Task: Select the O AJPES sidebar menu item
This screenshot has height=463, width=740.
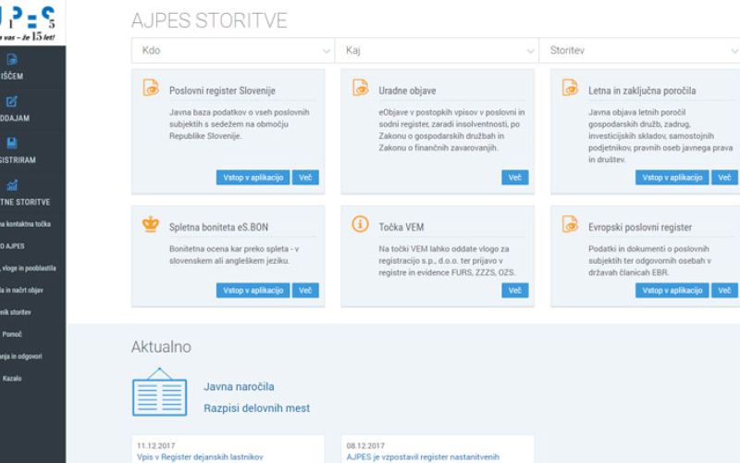Action: coord(12,246)
